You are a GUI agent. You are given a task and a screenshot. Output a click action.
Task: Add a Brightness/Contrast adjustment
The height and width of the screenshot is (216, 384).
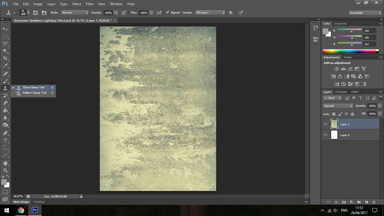click(336, 69)
